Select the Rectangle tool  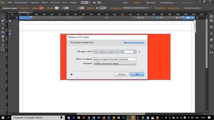coord(3,28)
